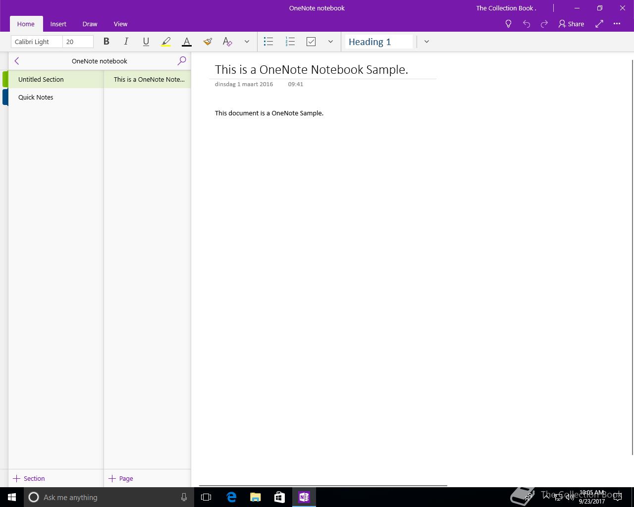Redo the last action

click(x=544, y=24)
